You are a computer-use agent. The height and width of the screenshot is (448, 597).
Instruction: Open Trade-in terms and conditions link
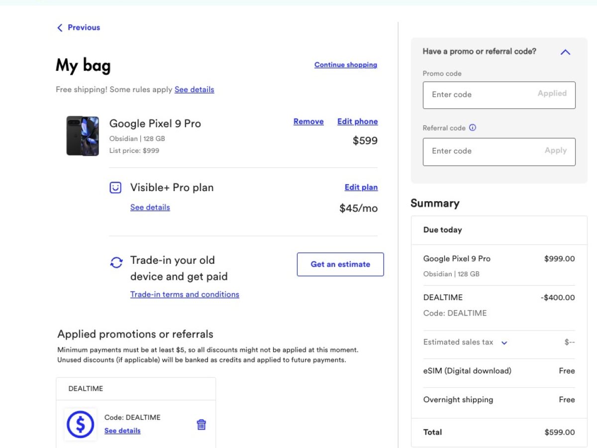point(185,294)
